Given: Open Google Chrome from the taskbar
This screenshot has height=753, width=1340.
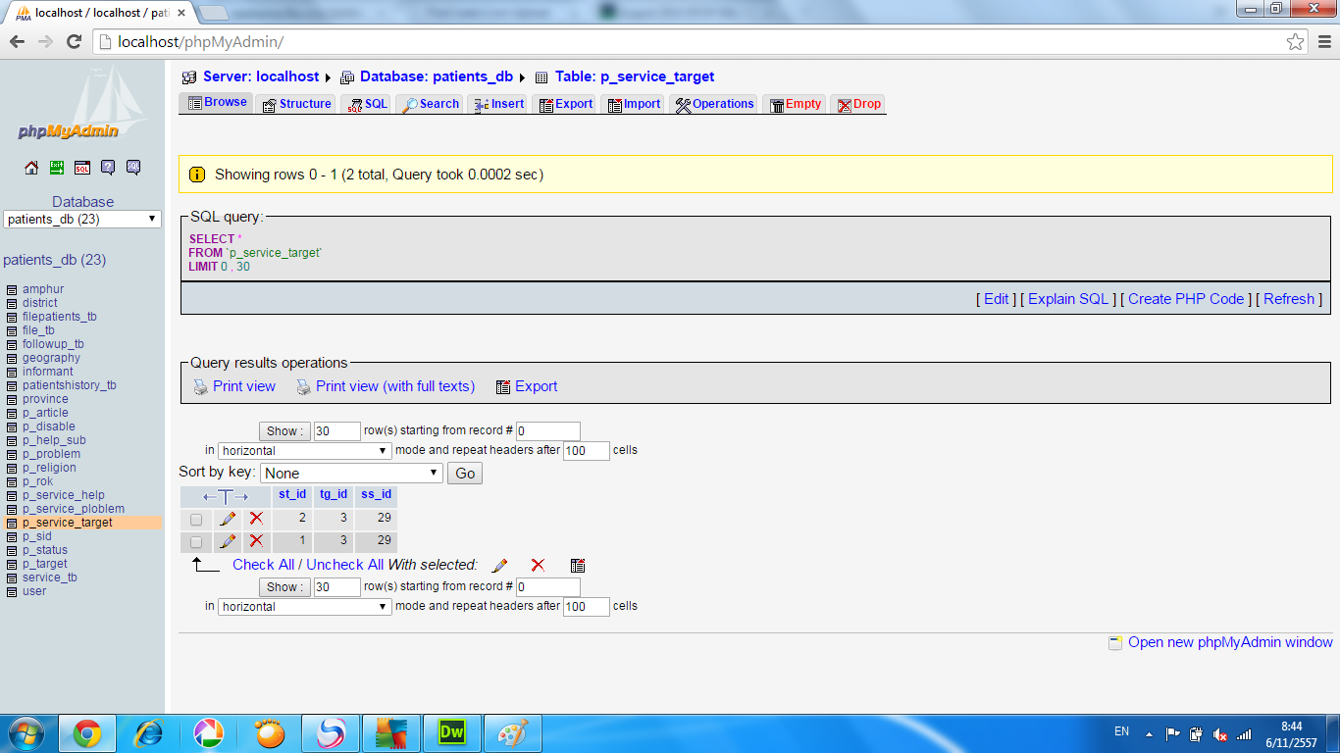Looking at the screenshot, I should [87, 733].
